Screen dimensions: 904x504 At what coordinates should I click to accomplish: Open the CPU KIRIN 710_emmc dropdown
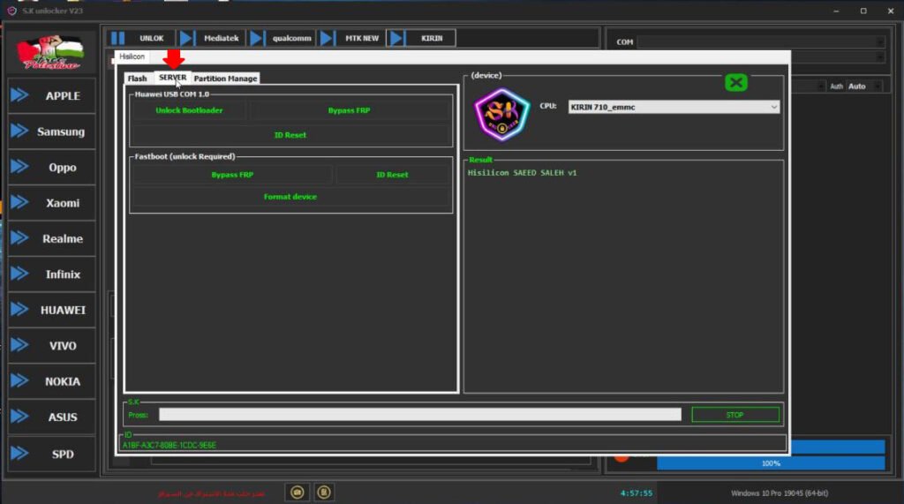tap(674, 107)
